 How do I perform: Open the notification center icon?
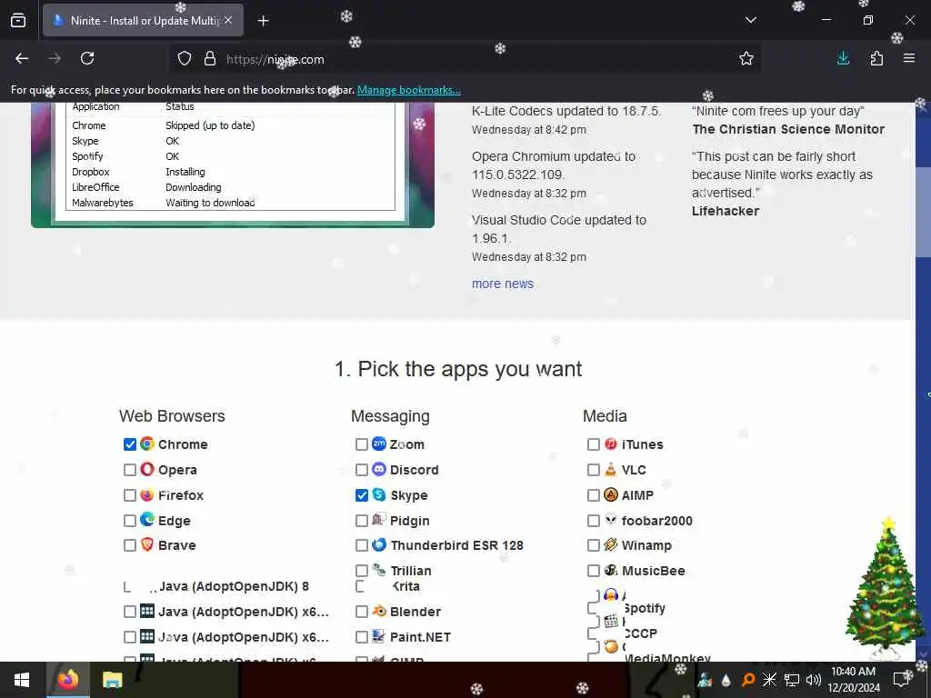(x=901, y=680)
